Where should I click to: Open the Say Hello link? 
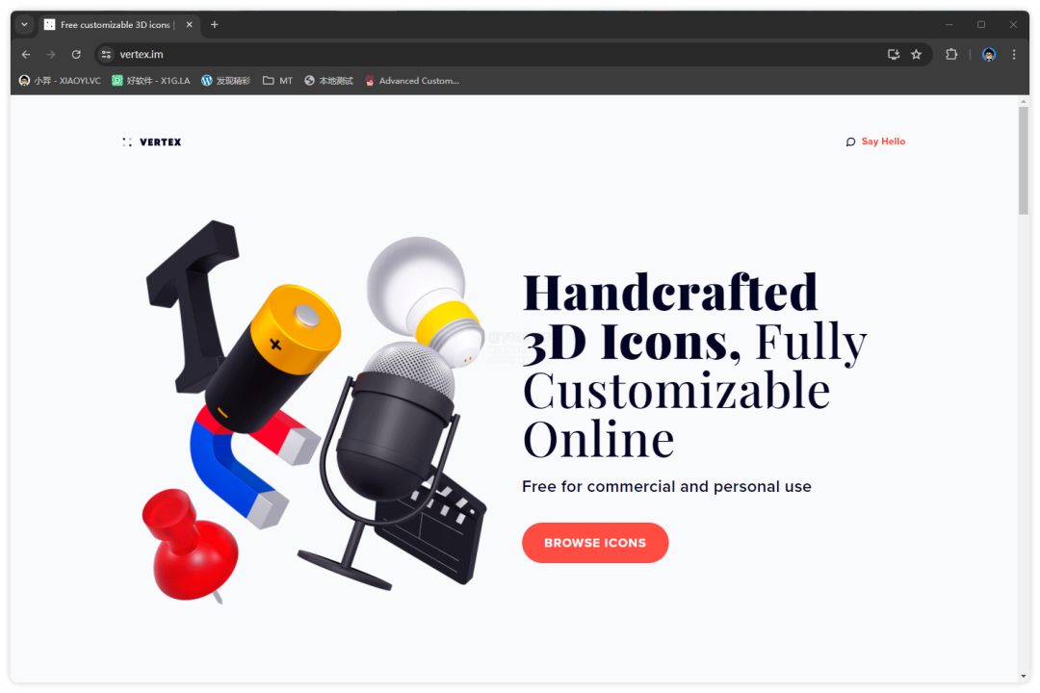875,141
